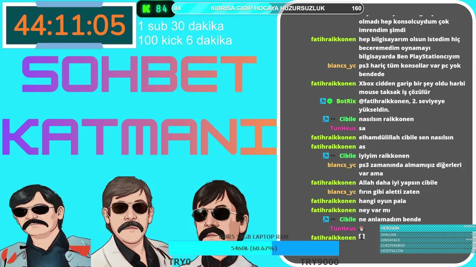Click the moderator badge on Cibile's 'iyiyim raikkonen' message
Image resolution: width=476 pixels, height=267 pixels.
click(x=326, y=156)
